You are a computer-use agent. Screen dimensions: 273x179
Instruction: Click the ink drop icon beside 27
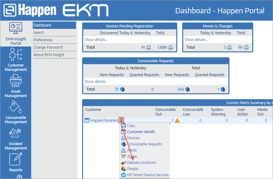[x=122, y=89]
